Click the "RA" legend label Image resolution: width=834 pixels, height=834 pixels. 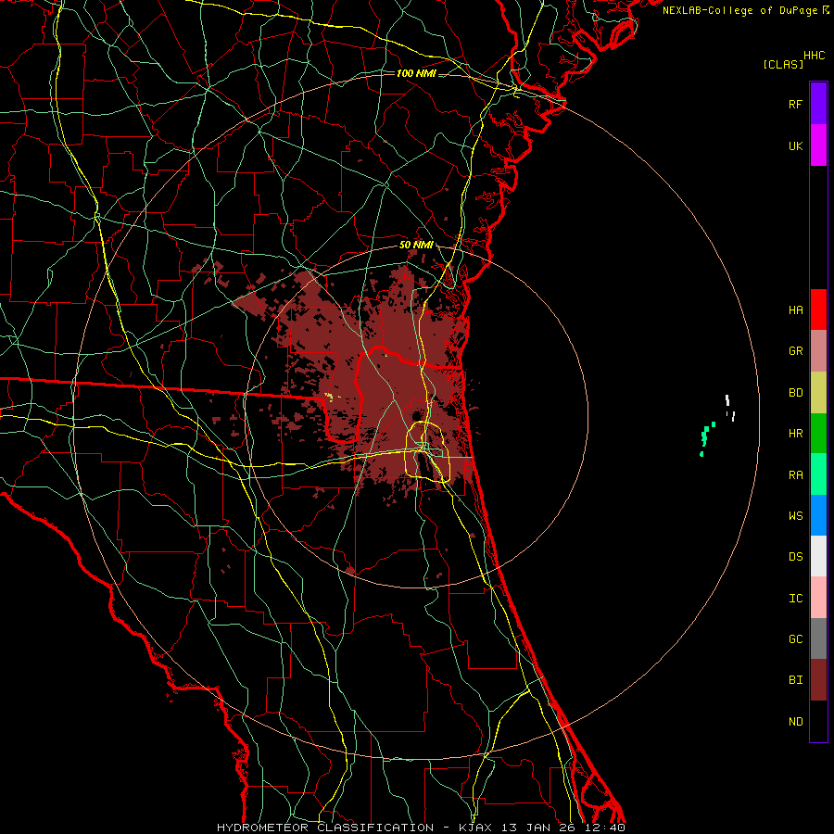click(795, 475)
